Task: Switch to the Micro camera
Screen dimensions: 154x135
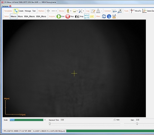Action: pos(20,16)
